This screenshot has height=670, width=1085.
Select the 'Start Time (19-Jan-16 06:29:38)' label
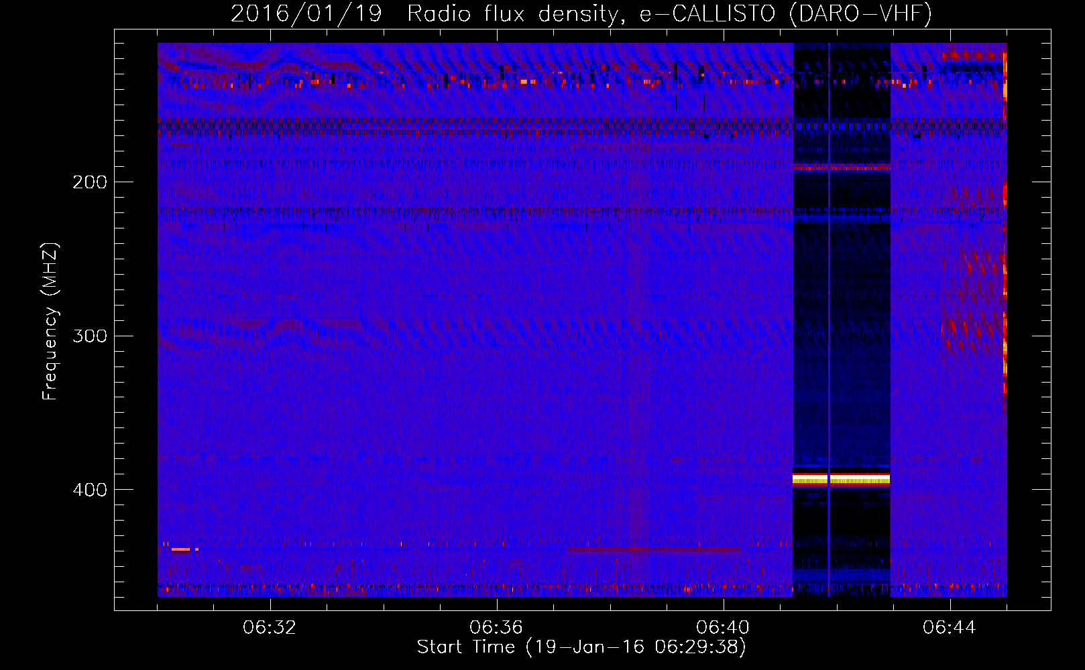click(581, 647)
